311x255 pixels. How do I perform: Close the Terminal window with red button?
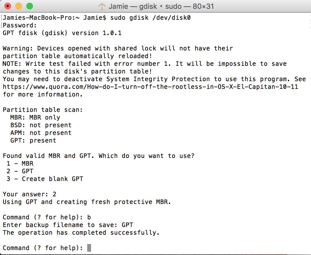[8, 6]
